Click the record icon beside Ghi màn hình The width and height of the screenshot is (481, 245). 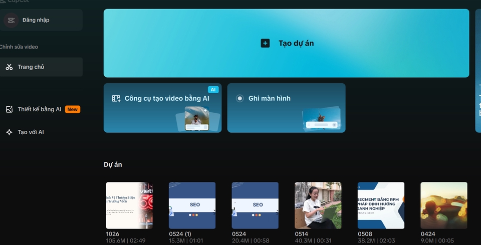240,99
